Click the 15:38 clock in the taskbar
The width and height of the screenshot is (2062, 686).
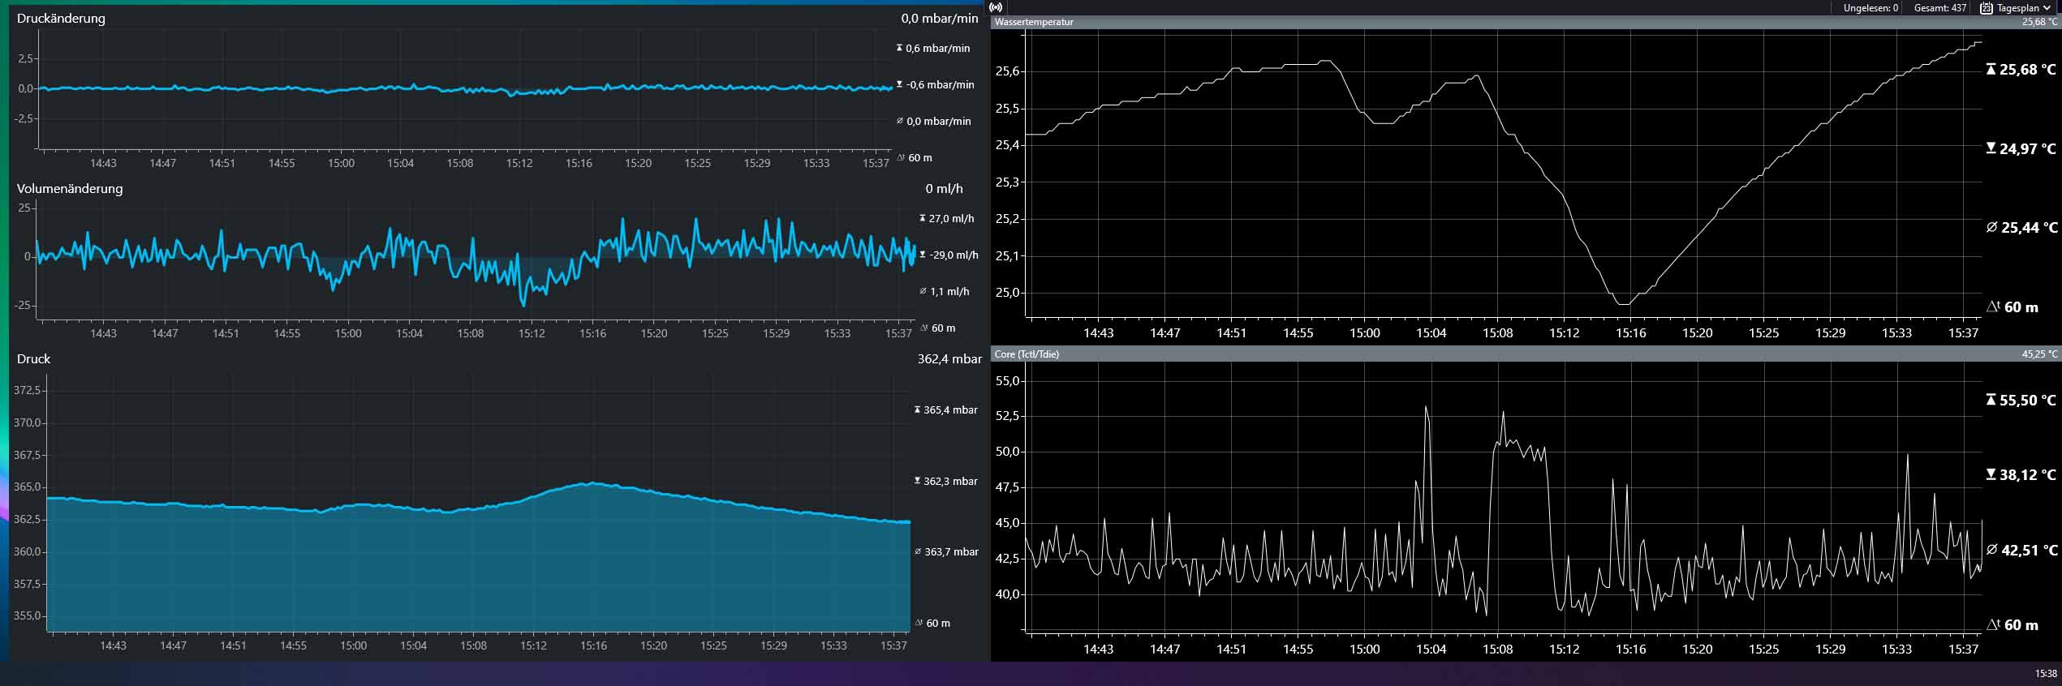tap(2046, 674)
